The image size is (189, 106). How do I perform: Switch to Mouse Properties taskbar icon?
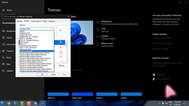(42, 103)
